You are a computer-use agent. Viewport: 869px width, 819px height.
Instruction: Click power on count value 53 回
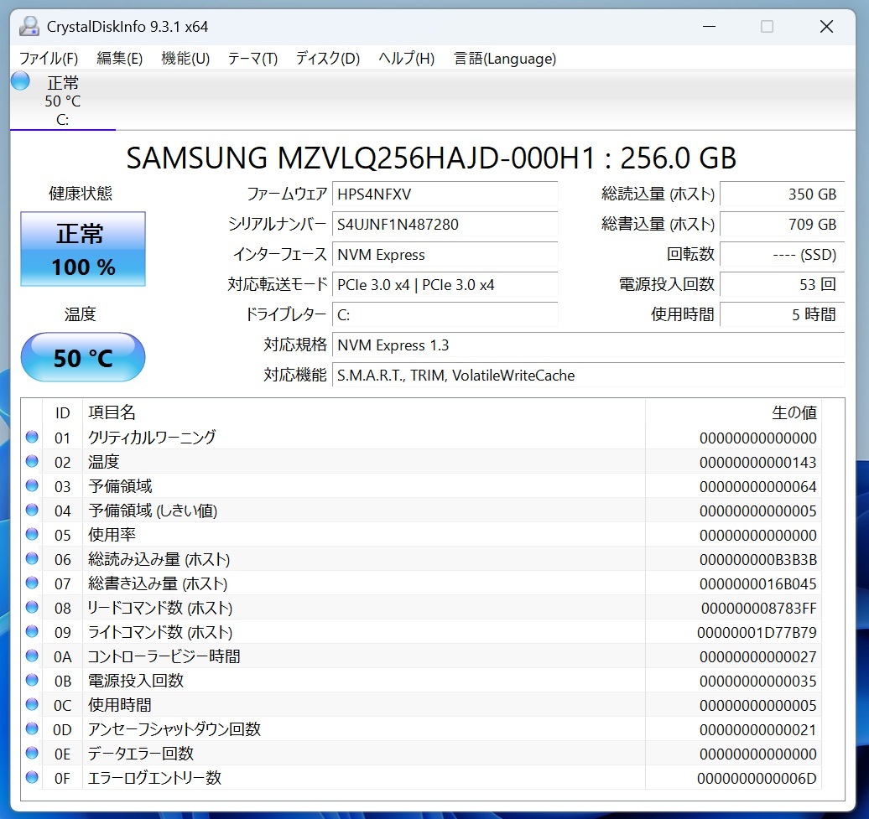coord(783,285)
